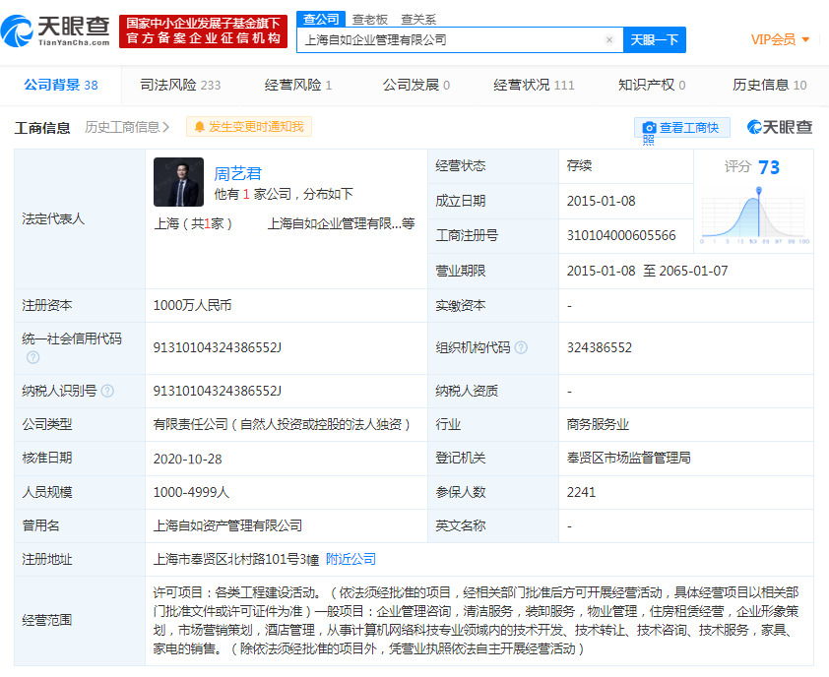The width and height of the screenshot is (829, 677).
Task: Click the 组织机构代码 value 324386552
Action: tap(599, 347)
